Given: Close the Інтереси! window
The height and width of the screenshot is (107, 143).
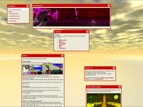Looking at the screenshot, I should [x=87, y=32].
